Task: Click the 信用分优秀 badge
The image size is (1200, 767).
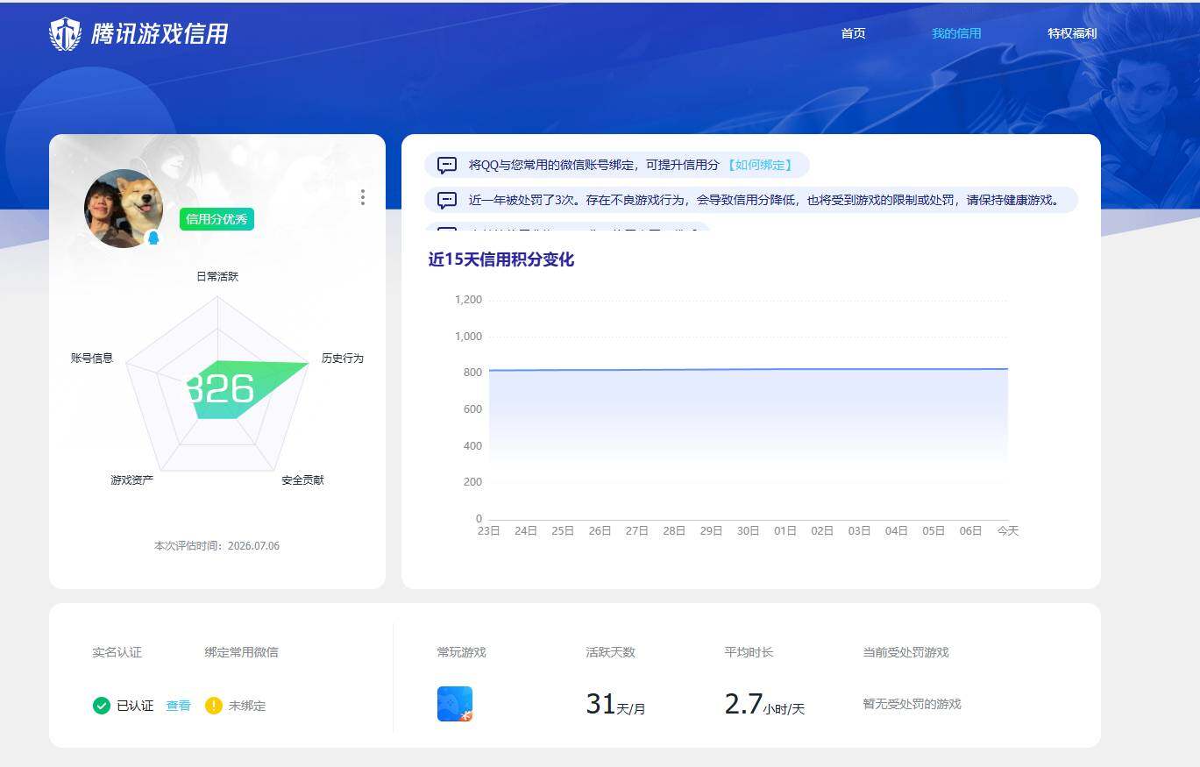Action: coord(217,219)
